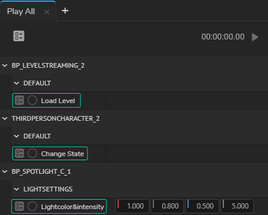Play the Play All sequence

click(x=255, y=37)
